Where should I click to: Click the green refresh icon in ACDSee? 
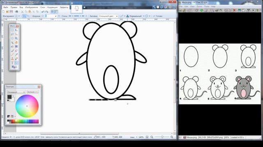click(x=201, y=10)
